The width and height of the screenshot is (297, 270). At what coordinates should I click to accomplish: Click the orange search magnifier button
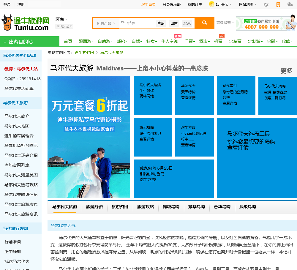click(x=205, y=23)
